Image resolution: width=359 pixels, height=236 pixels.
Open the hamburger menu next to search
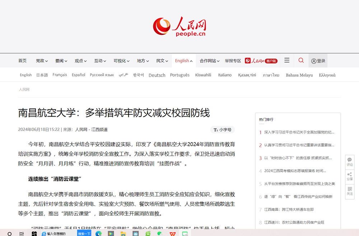286,60
